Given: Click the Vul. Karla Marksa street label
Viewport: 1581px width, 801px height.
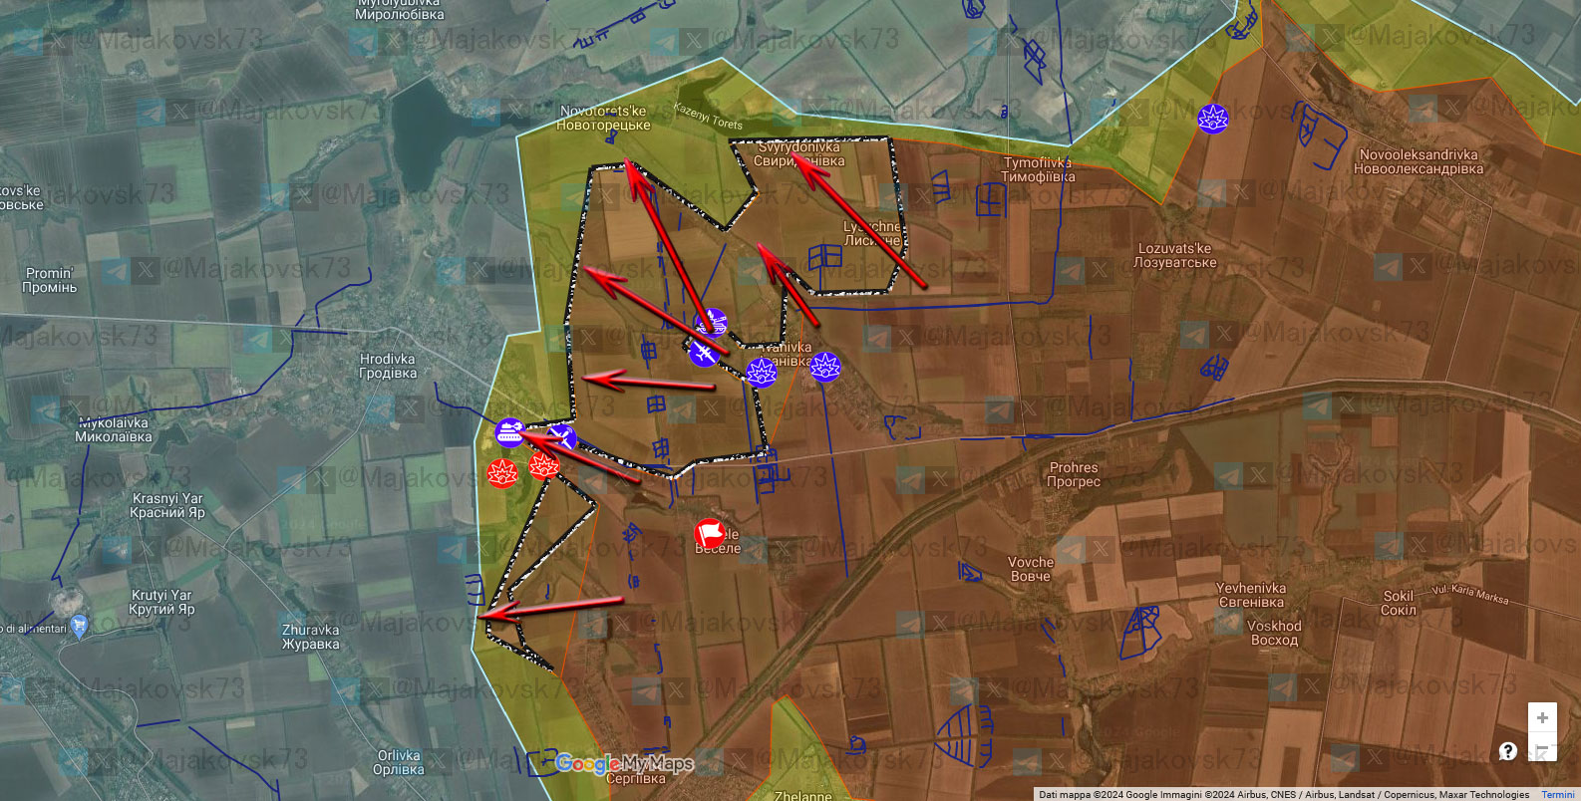Looking at the screenshot, I should click(x=1470, y=595).
